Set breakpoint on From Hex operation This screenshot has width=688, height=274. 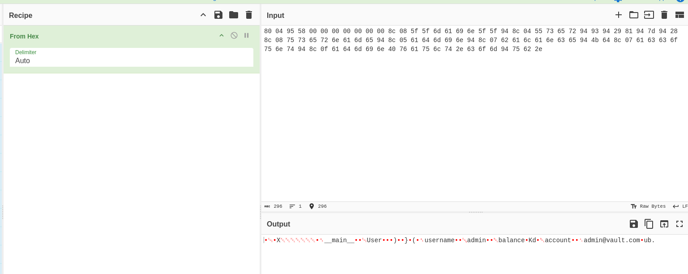(x=246, y=35)
